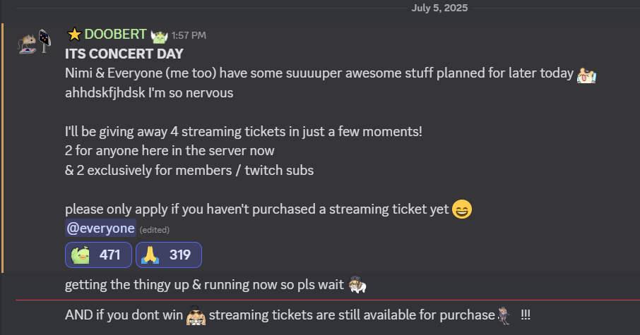
Task: Click the @everyone mention
Action: tap(100, 229)
